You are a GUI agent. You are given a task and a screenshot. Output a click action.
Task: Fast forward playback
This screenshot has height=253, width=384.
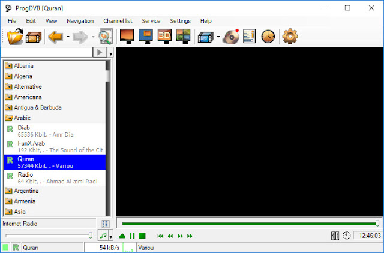click(x=180, y=236)
